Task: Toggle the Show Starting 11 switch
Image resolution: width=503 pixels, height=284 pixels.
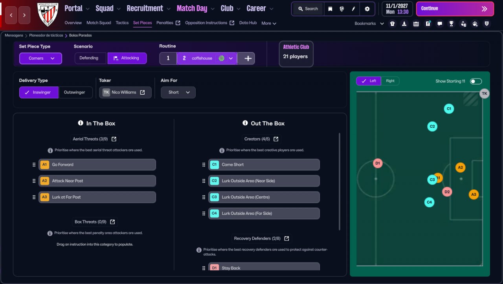Action: pos(476,81)
